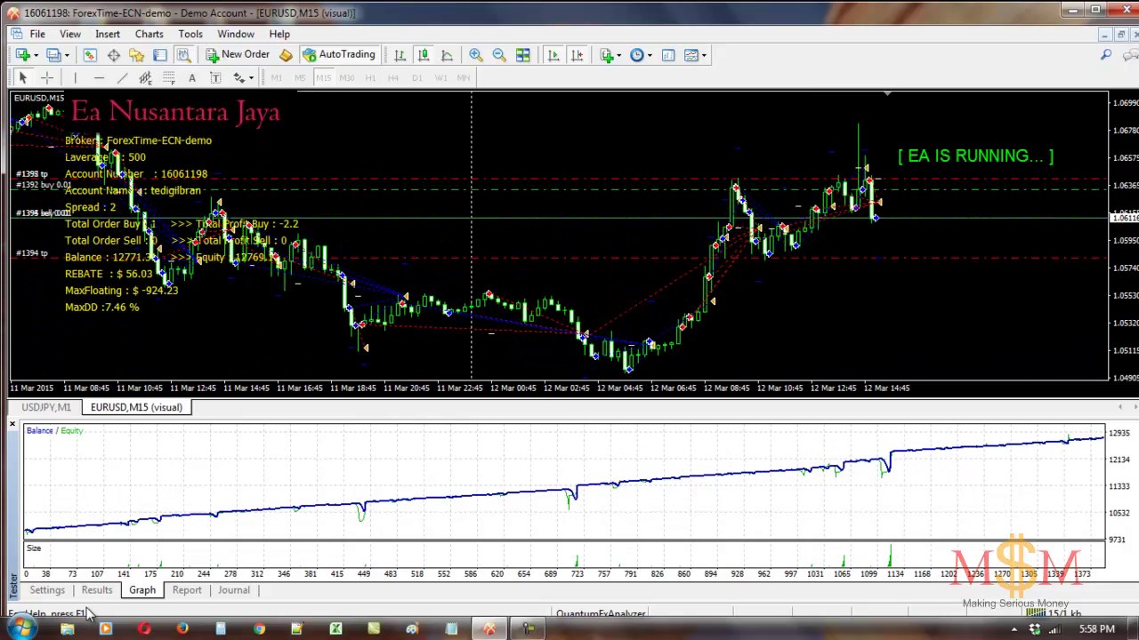Toggle the Market Watch window icon
Viewport: 1139px width, 640px height.
click(x=90, y=55)
